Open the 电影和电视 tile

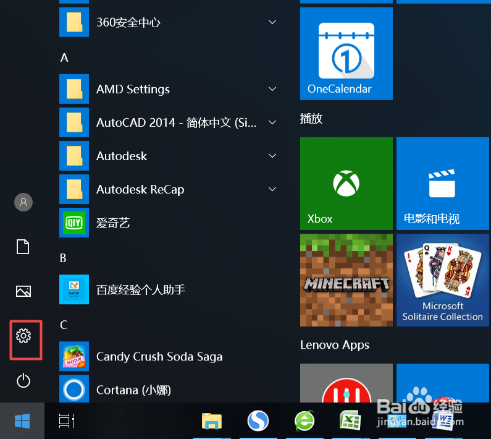coord(442,184)
